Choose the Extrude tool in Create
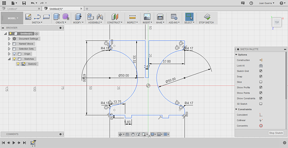This screenshot has height=148, width=288. [x=57, y=17]
